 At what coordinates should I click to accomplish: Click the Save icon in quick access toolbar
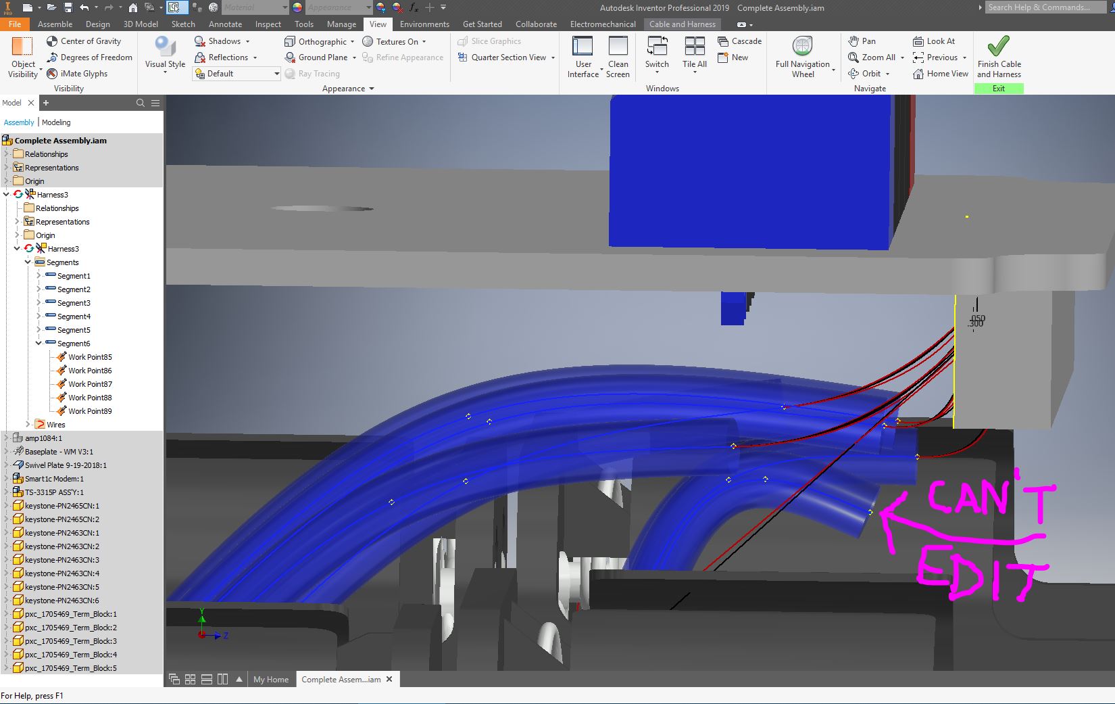point(68,7)
